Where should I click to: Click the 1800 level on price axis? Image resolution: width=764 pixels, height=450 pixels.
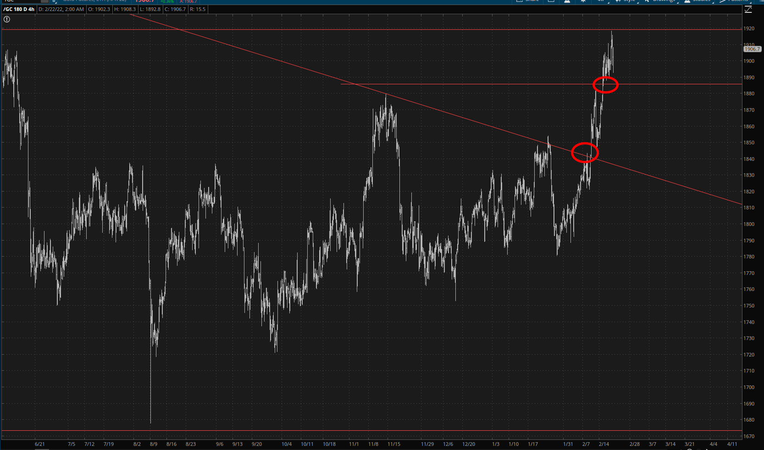coord(749,224)
